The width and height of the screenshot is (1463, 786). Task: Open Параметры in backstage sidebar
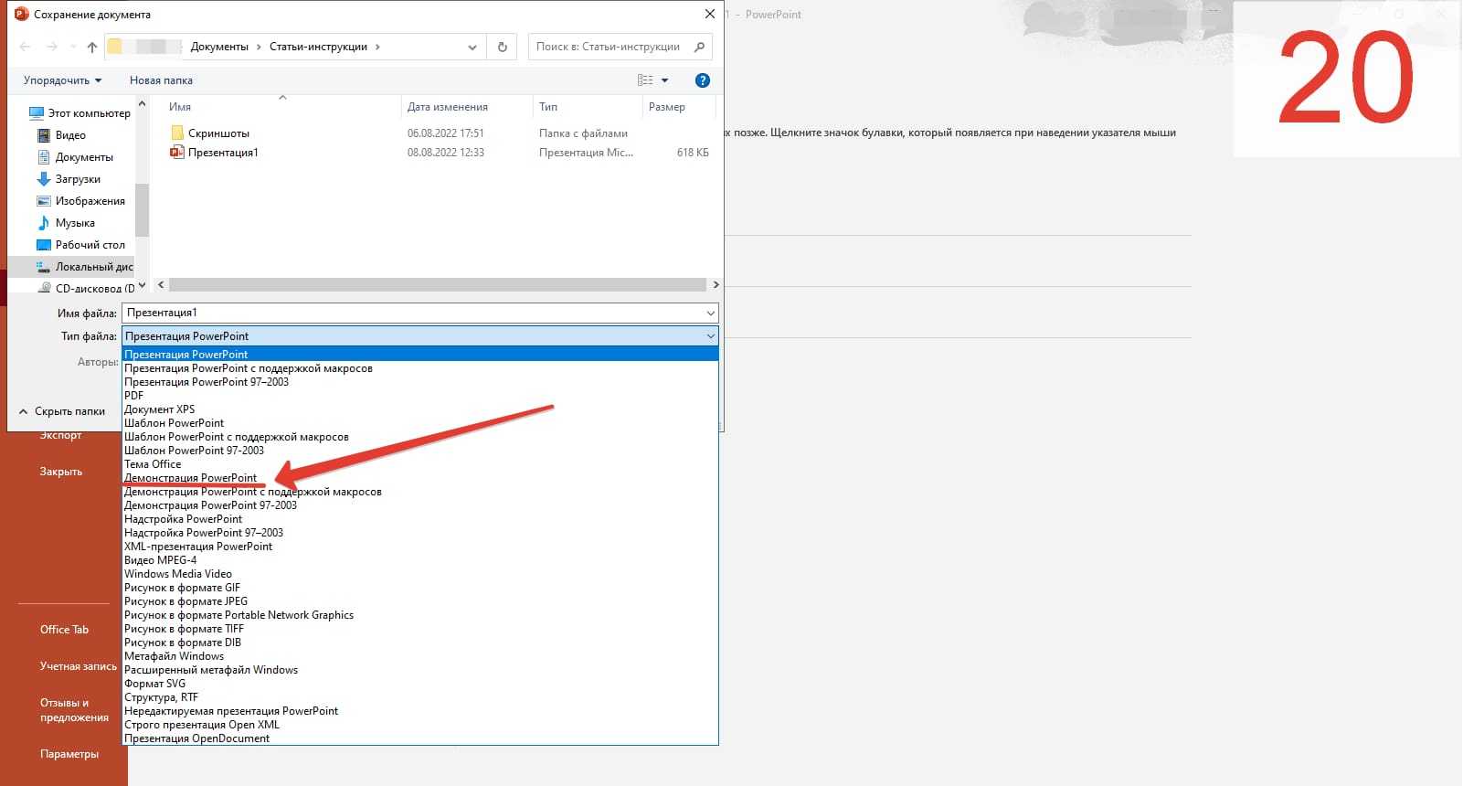[x=69, y=754]
